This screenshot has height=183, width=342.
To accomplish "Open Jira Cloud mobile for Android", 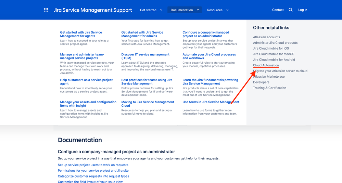I will [x=274, y=60].
